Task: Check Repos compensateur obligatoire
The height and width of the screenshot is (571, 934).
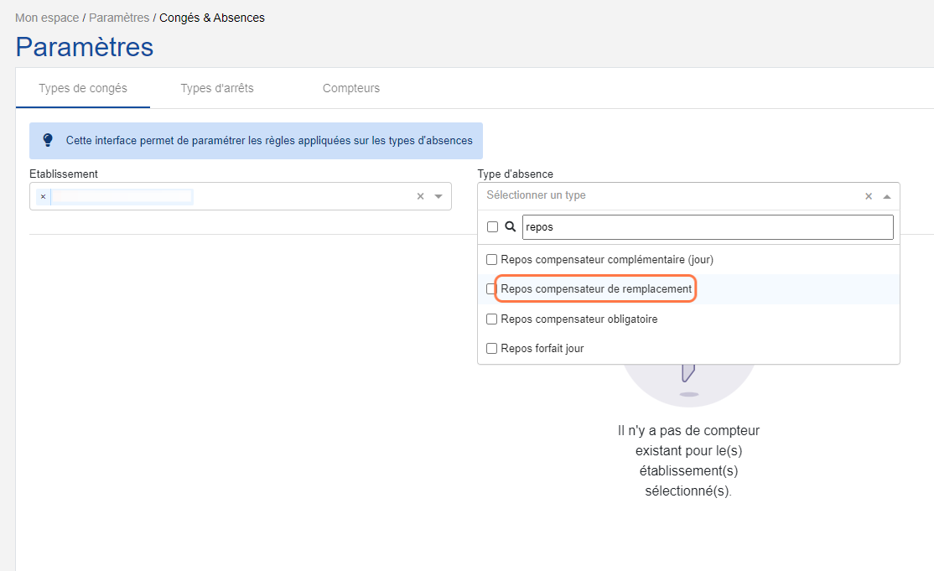Action: 491,319
